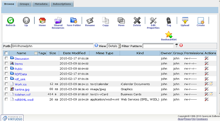Toggle the select-all checkbox in header
Screen dimensions: 220x121
pos(6,53)
